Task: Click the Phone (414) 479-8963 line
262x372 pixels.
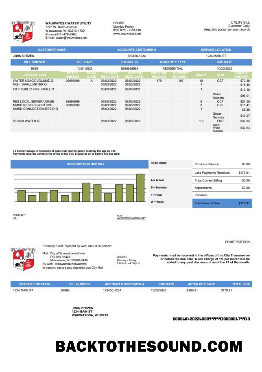Action: tap(61, 35)
